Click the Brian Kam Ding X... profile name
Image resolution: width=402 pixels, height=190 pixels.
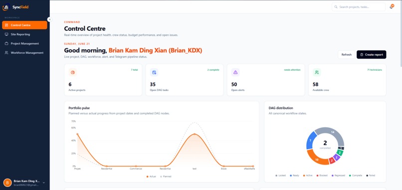point(26,181)
